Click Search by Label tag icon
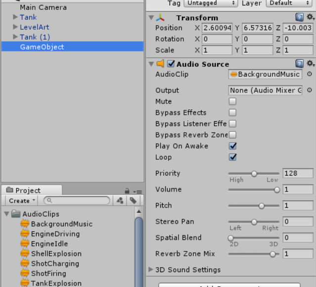 pos(133,201)
